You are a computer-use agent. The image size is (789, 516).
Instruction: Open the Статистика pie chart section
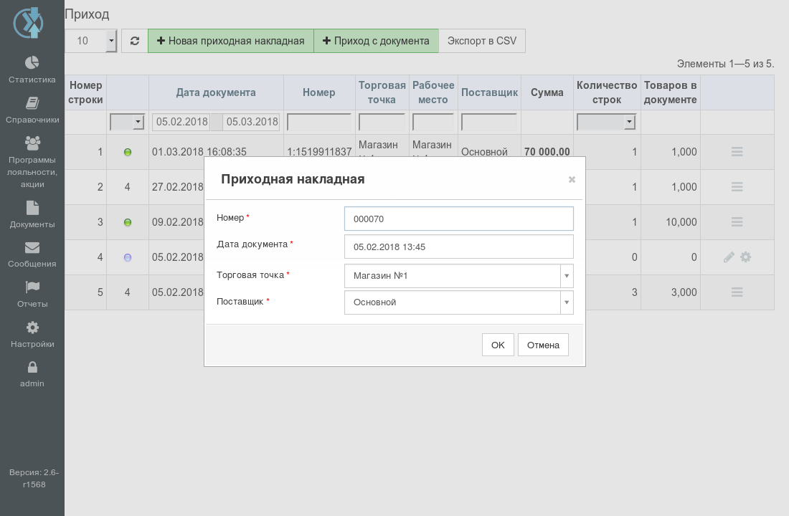[32, 62]
